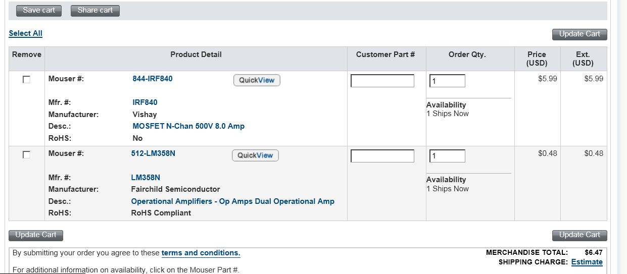Click the Select All link
The width and height of the screenshot is (627, 274).
[x=26, y=33]
